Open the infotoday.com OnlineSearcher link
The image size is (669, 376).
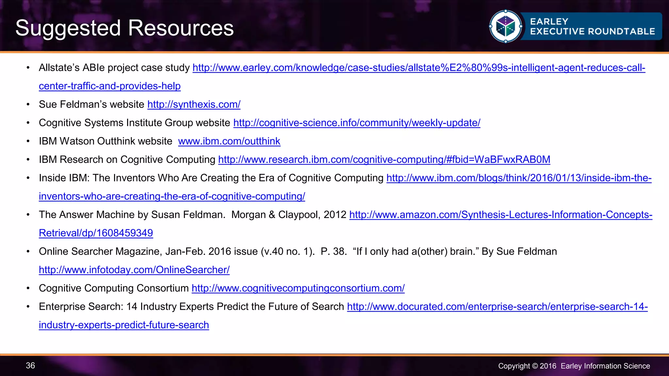134,270
